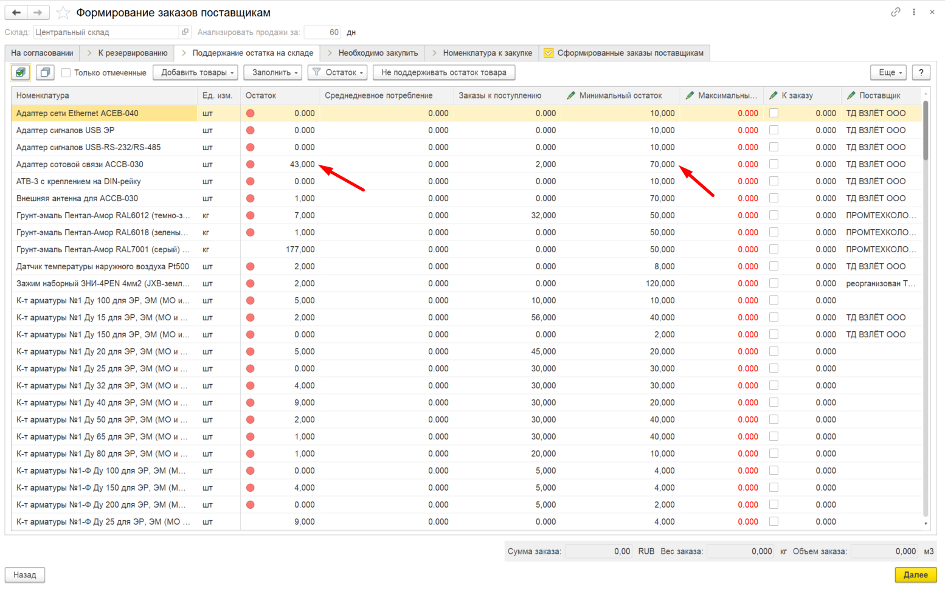The height and width of the screenshot is (589, 945).
Task: Click the back navigation arrow icon
Action: [x=16, y=12]
